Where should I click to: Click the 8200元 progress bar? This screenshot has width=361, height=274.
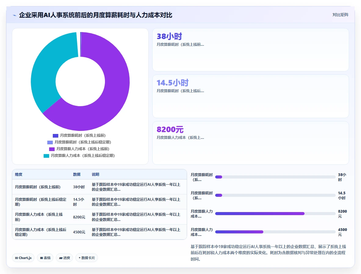275,214
